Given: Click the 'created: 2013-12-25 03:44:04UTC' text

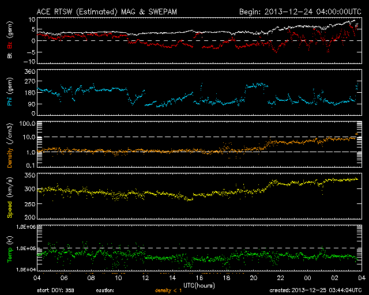Looking at the screenshot, I should pyautogui.click(x=315, y=290).
